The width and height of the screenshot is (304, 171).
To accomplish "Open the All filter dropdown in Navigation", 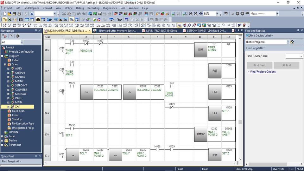I will point(22,42).
